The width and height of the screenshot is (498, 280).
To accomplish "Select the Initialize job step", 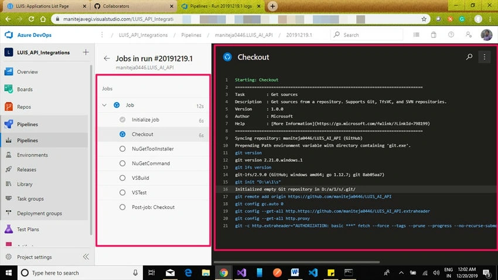I will coord(153,119).
